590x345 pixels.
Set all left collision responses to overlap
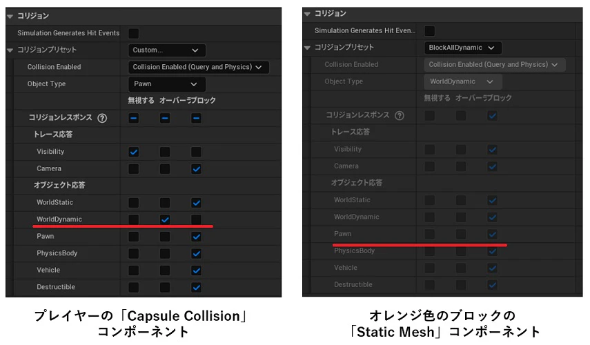[x=165, y=118]
